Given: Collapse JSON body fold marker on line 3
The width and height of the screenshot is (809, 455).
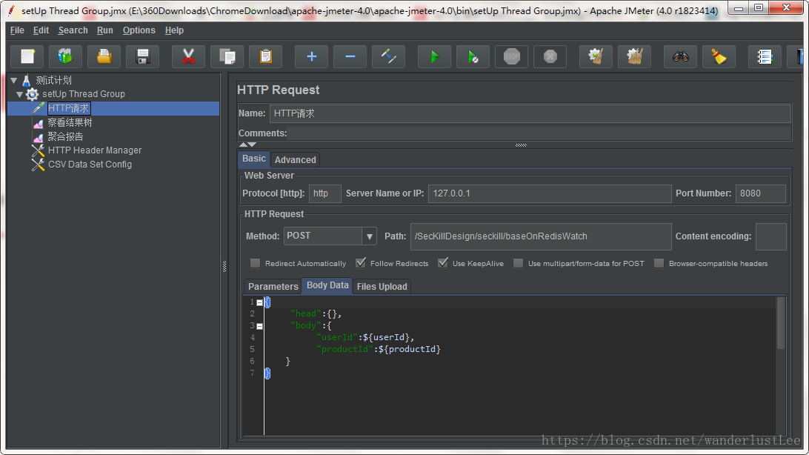Looking at the screenshot, I should tap(259, 326).
